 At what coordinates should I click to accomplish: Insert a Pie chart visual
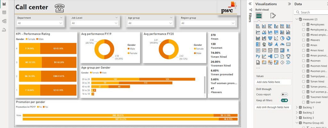(x=282, y=38)
